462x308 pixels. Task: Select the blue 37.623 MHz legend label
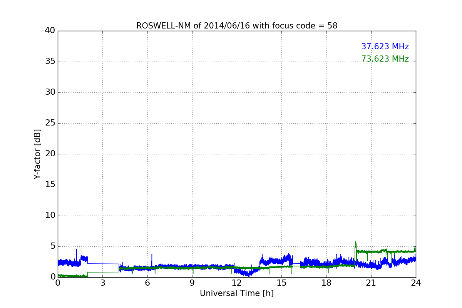[x=385, y=47]
